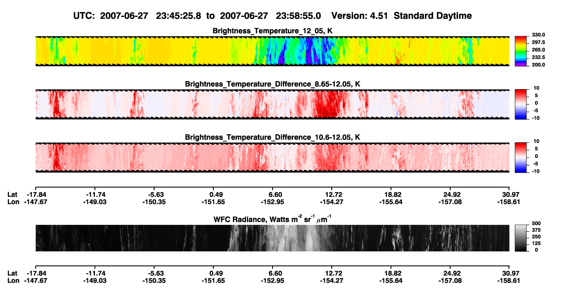Select the Brightness_Temperature_Difference_10.6-12.05 title

coord(273,137)
